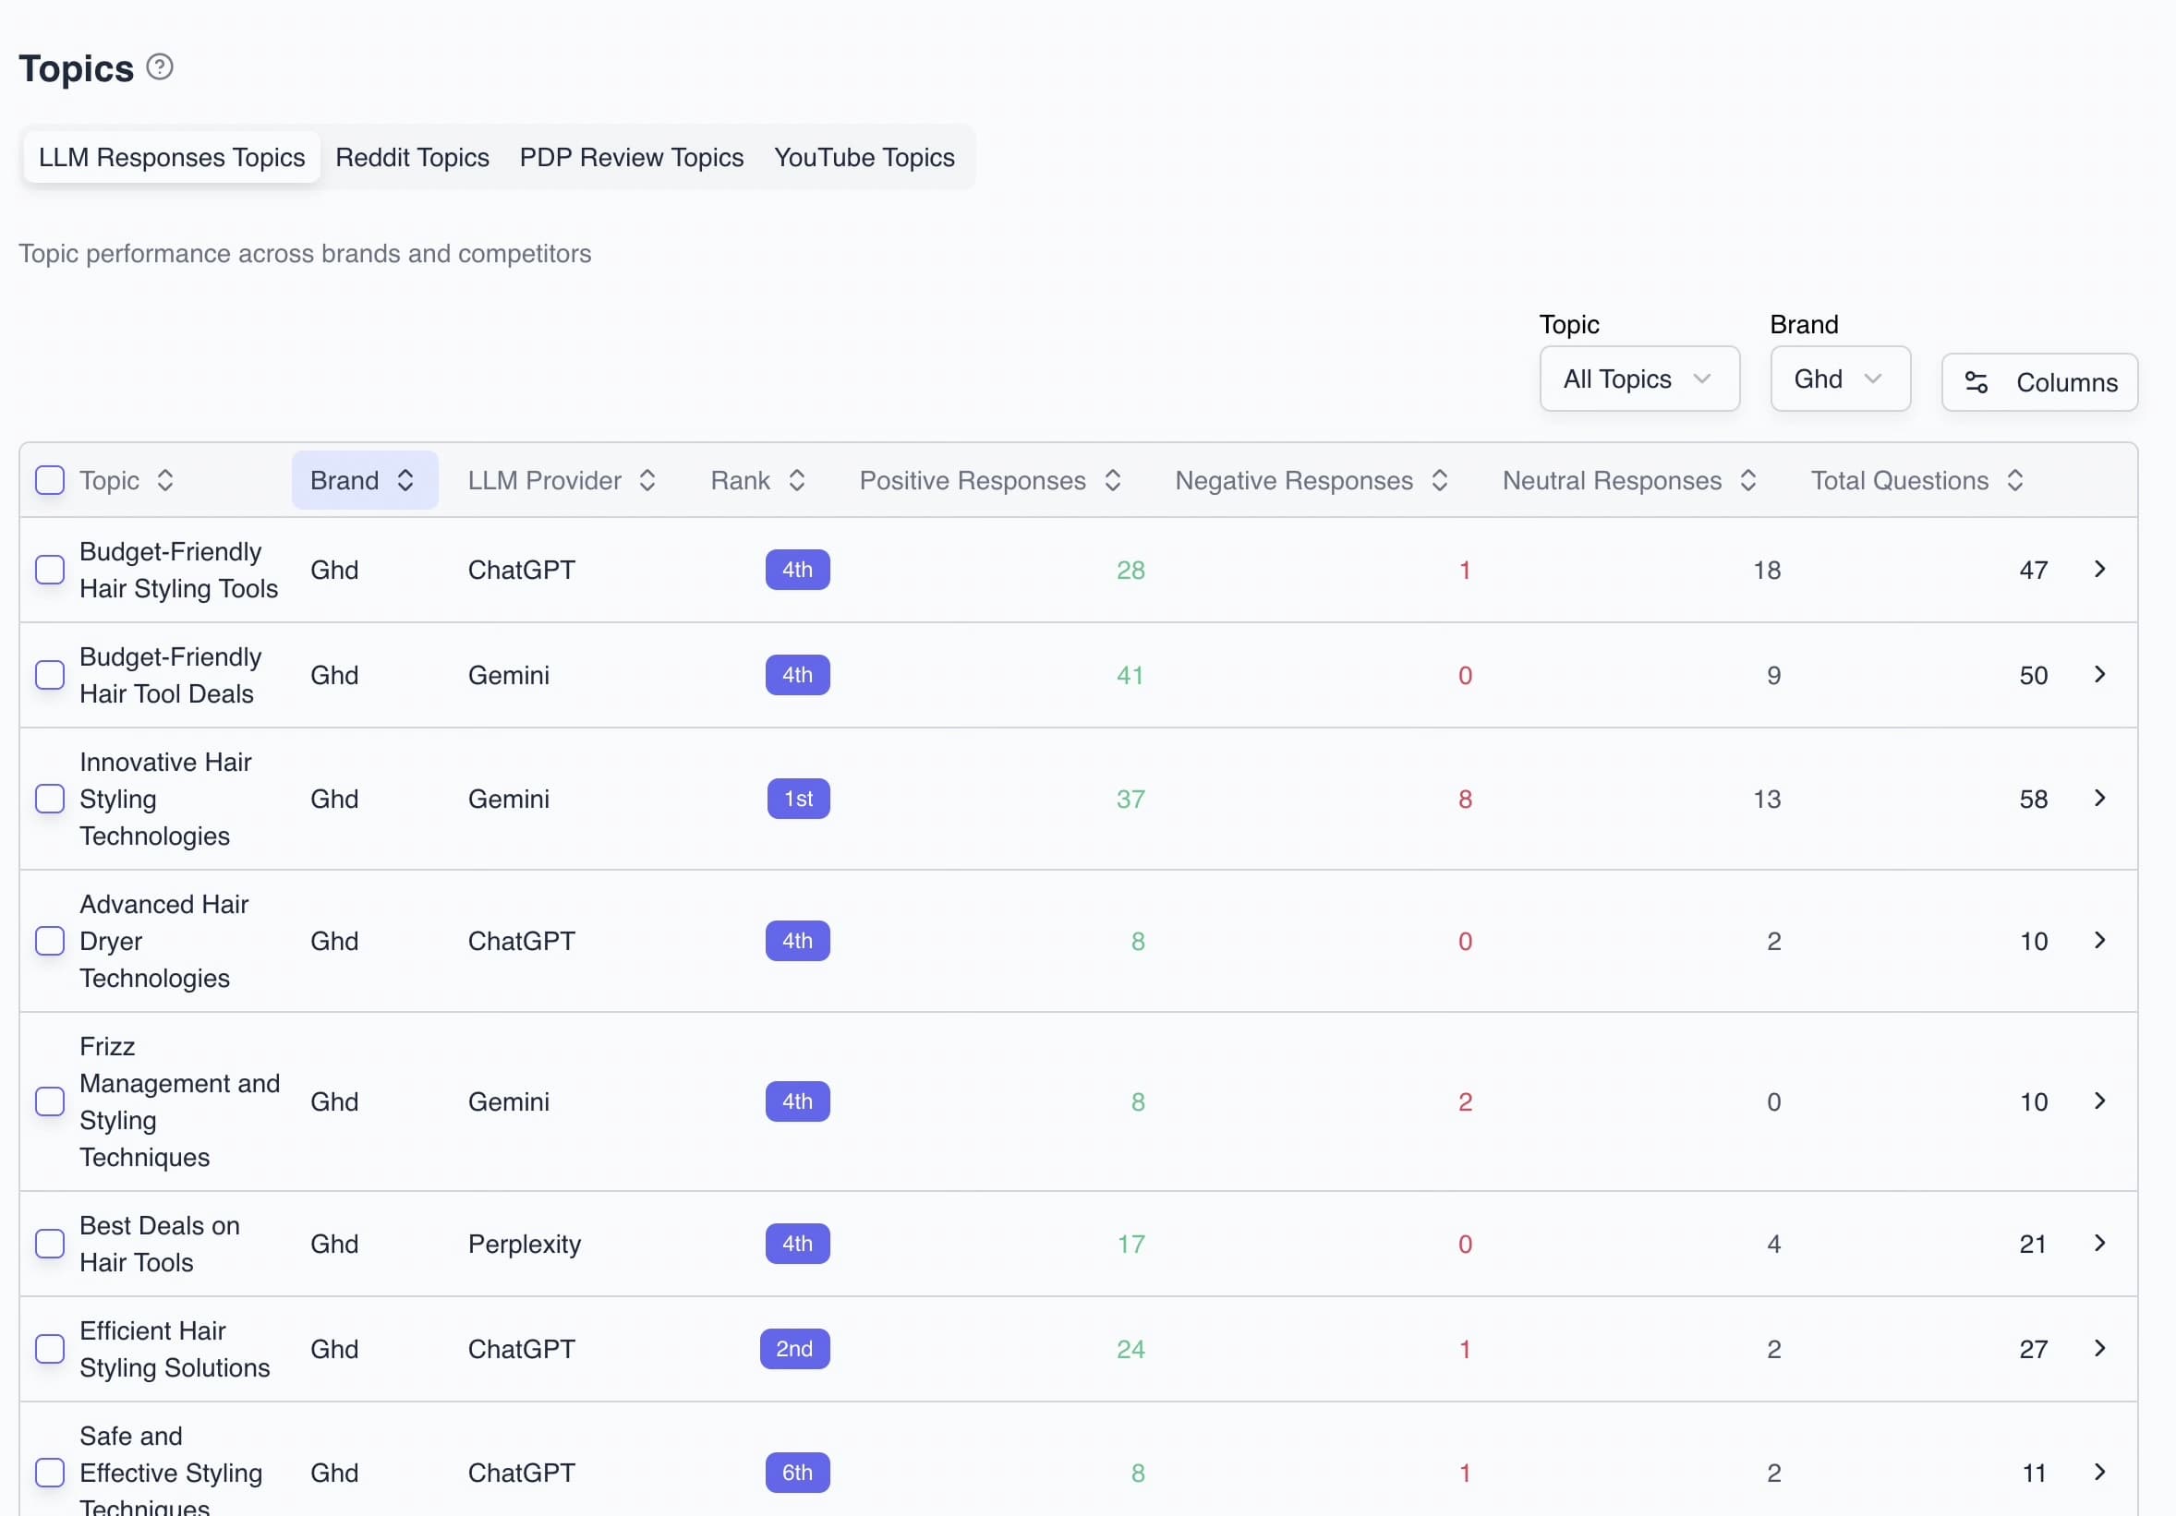The image size is (2176, 1516).
Task: Switch to the Reddit Topics tab
Action: click(x=412, y=157)
